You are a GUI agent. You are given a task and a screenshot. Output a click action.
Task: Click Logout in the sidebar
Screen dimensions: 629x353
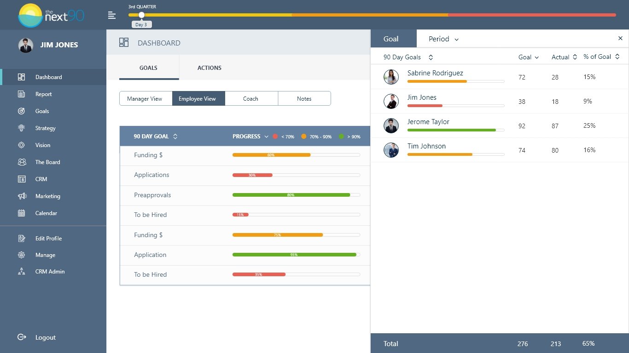[x=45, y=337]
